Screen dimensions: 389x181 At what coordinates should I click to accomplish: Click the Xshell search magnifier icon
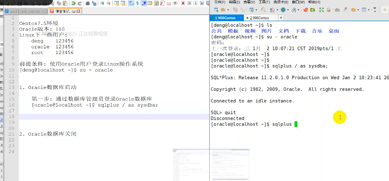coord(263,10)
